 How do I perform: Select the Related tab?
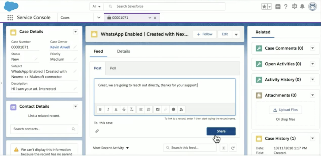pos(263,32)
